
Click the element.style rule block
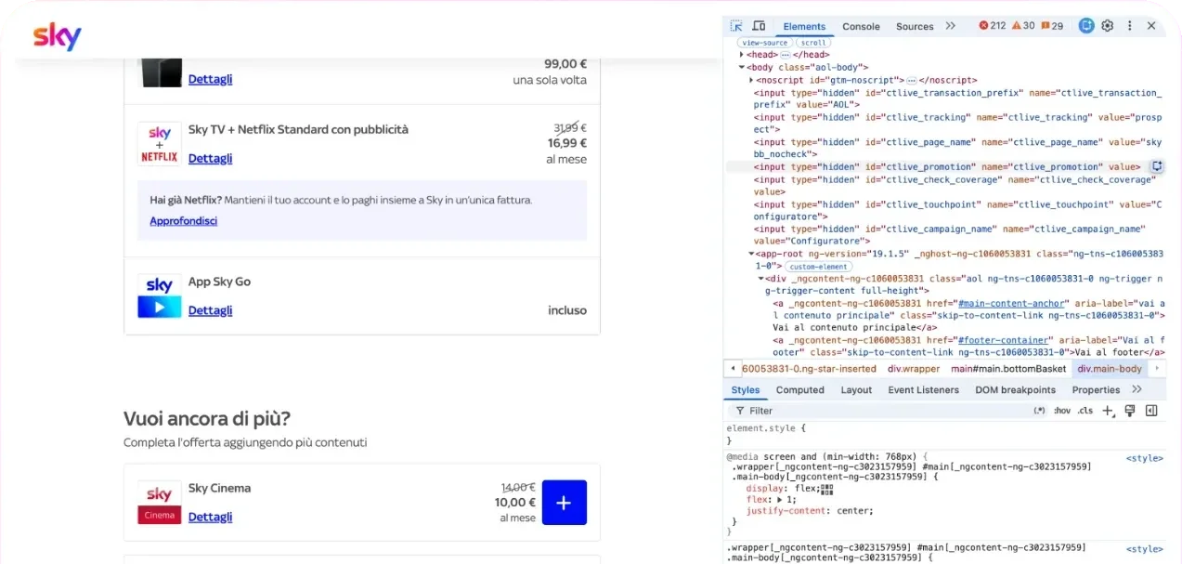[x=945, y=434]
